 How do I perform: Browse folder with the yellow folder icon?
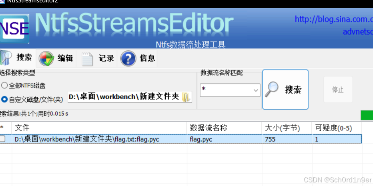(x=186, y=97)
